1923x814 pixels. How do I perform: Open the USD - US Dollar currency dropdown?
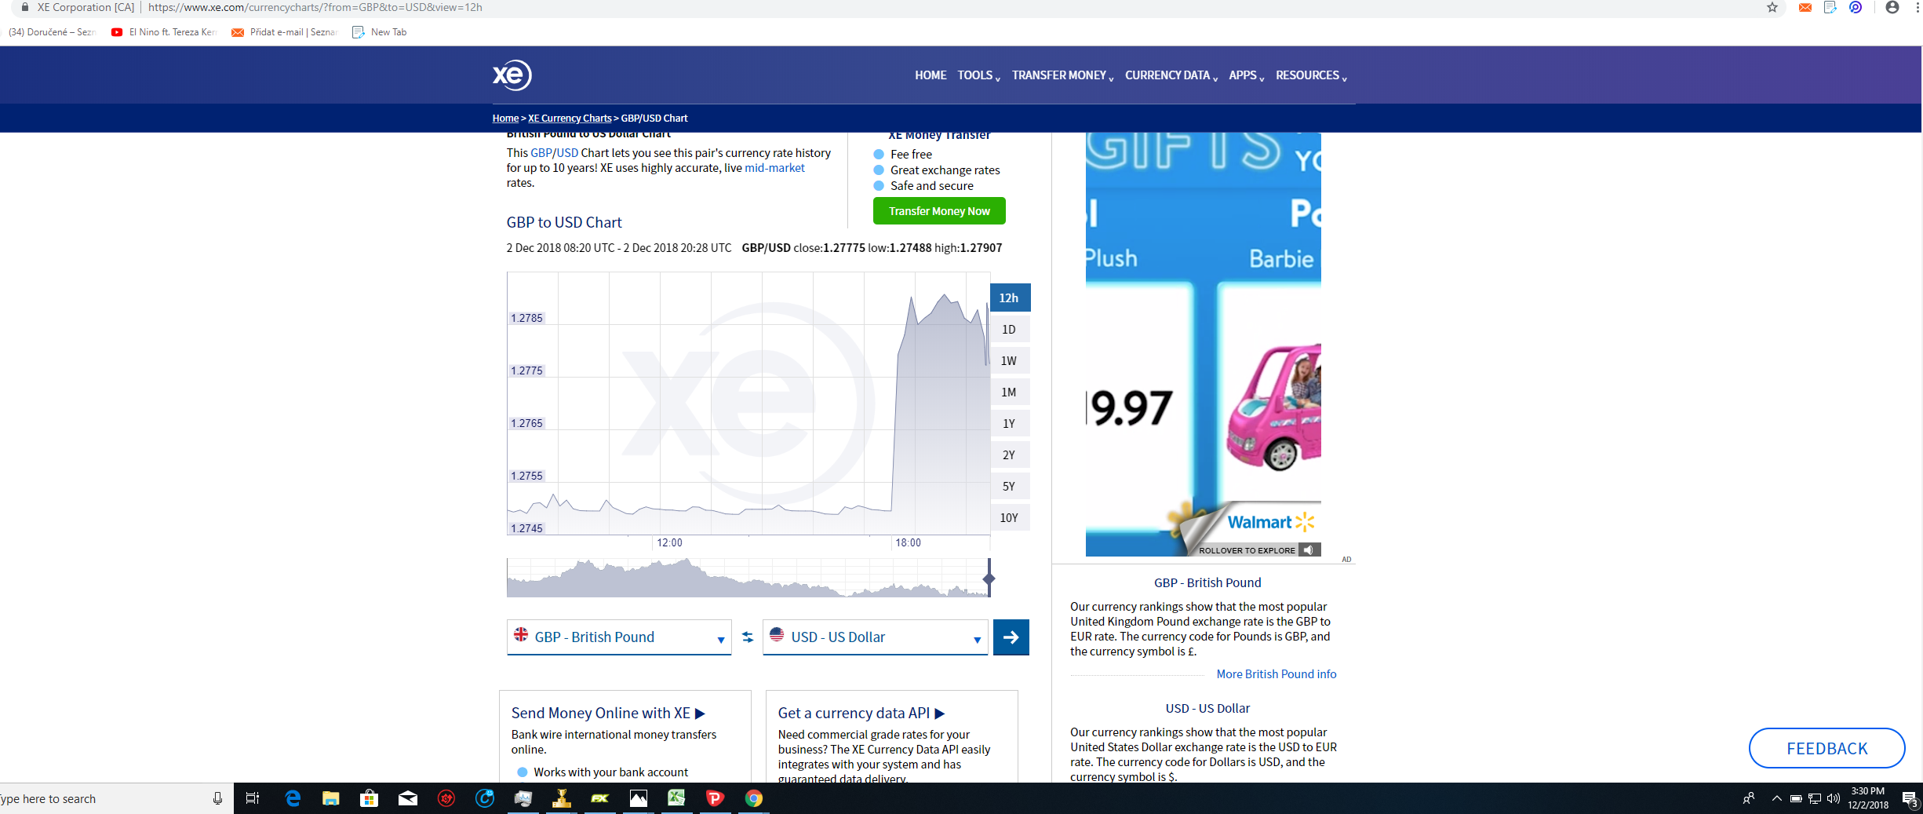tap(875, 637)
